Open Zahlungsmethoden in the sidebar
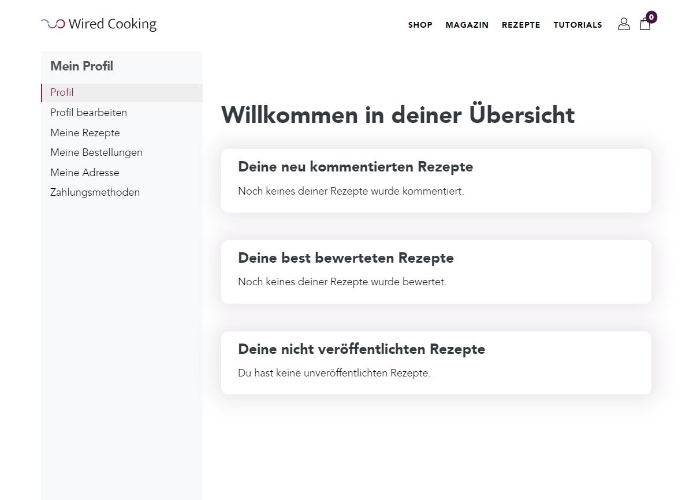Screen dimensions: 693x500 click(x=95, y=192)
